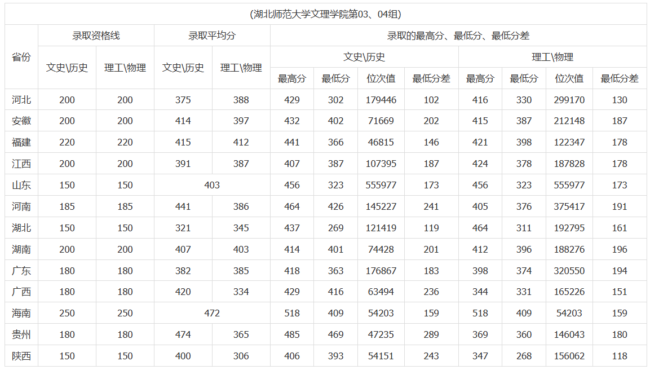
Task: Select the 广西 province row label
Action: pos(21,292)
